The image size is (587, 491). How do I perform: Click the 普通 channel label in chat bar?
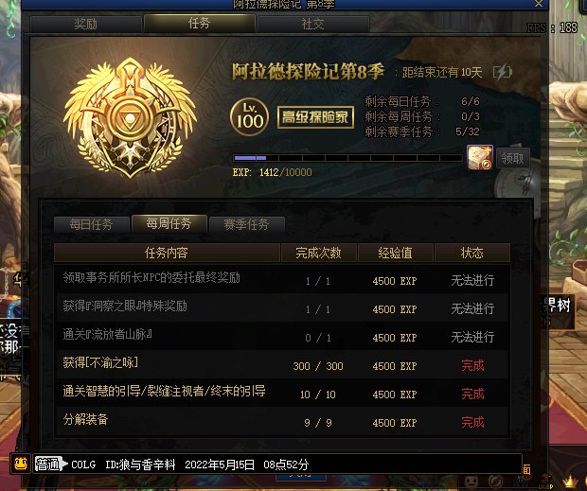[47, 465]
